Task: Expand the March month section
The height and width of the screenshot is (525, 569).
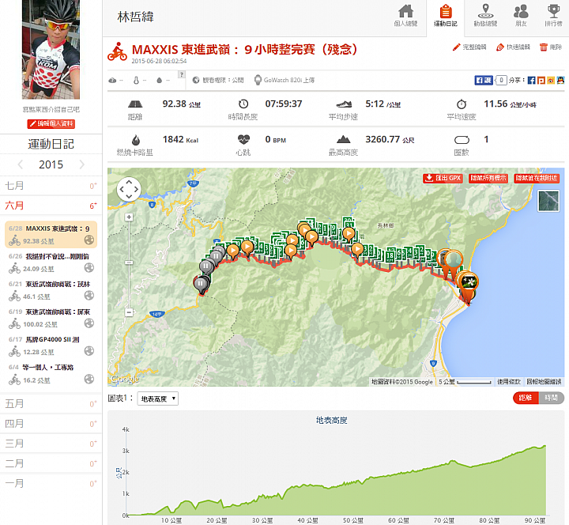Action: click(51, 444)
